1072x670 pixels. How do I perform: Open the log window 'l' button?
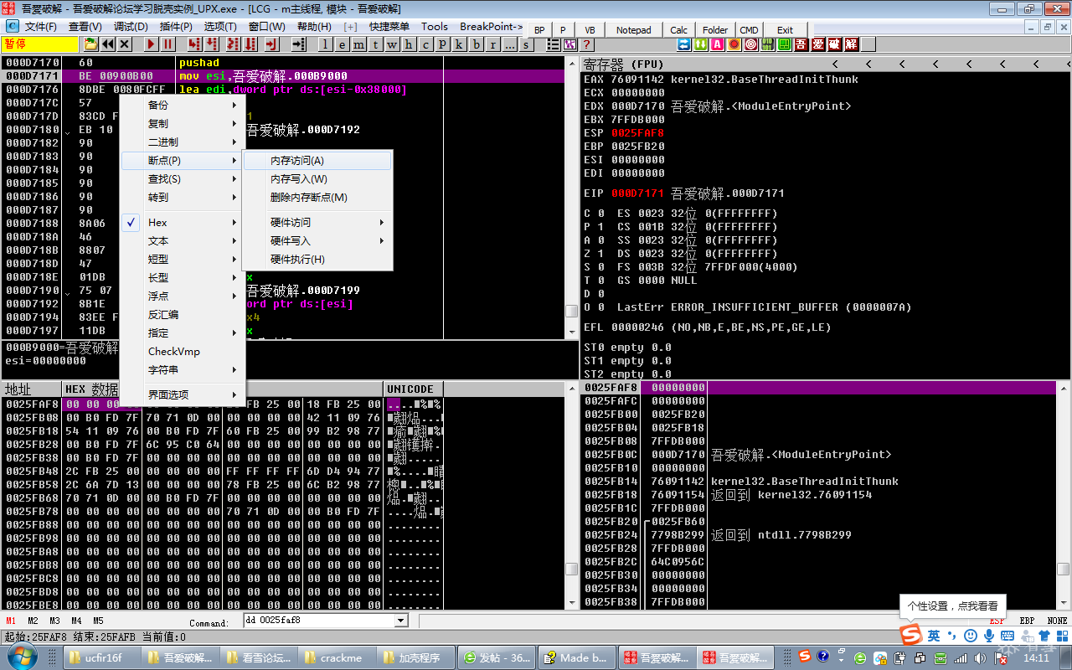click(325, 44)
